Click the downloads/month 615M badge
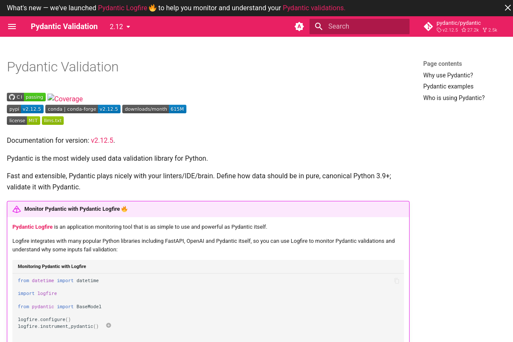 [154, 109]
